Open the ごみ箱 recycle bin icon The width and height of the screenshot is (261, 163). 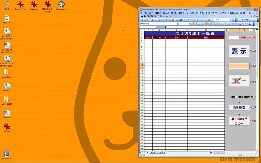(7, 6)
